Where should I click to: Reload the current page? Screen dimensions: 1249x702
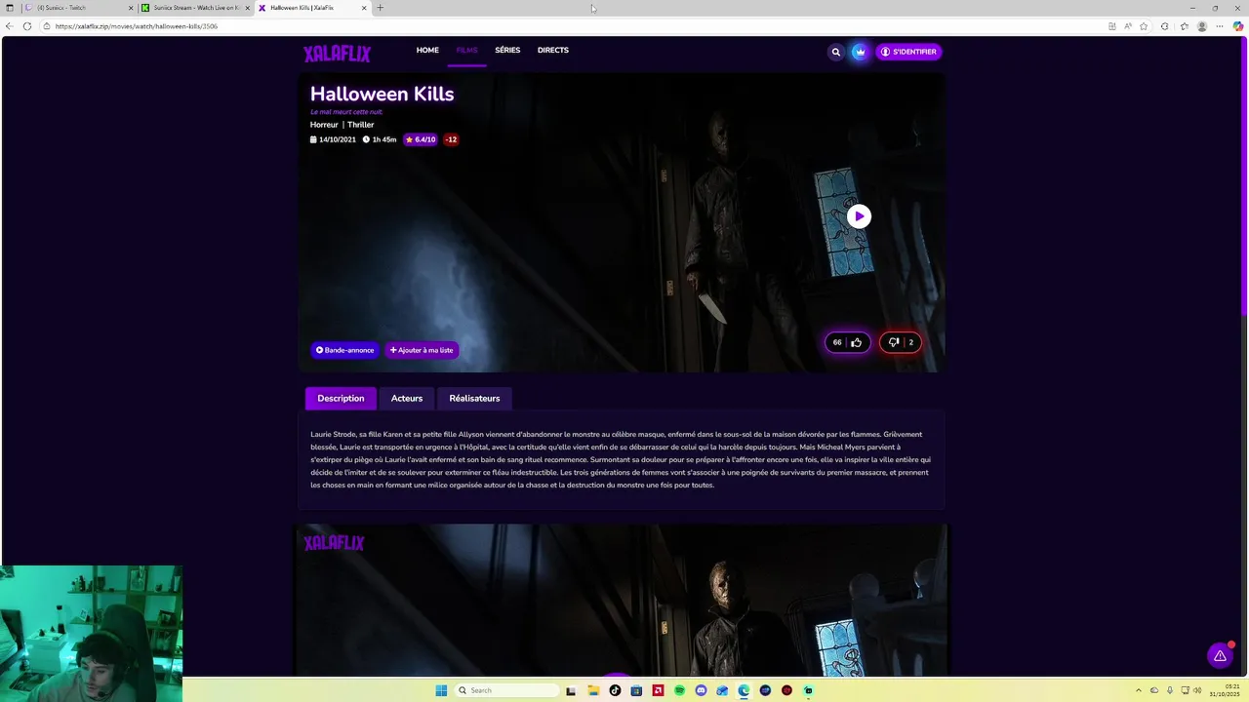pyautogui.click(x=27, y=26)
